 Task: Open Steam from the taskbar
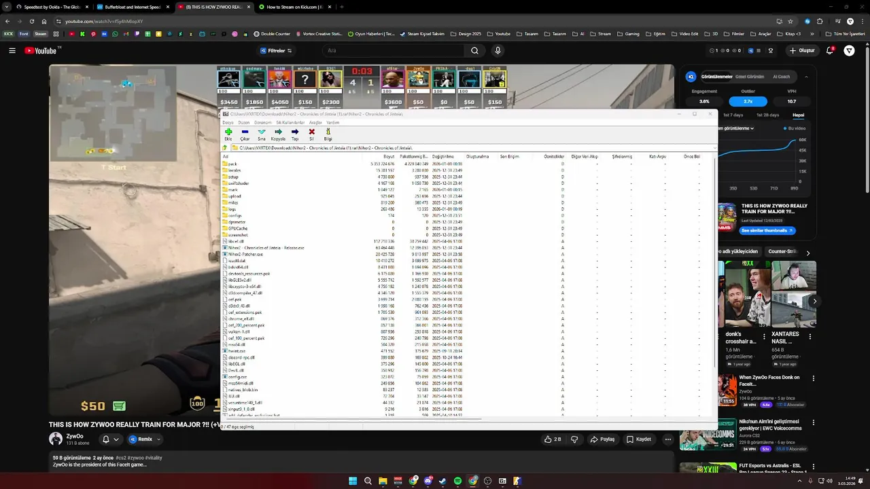pos(442,481)
